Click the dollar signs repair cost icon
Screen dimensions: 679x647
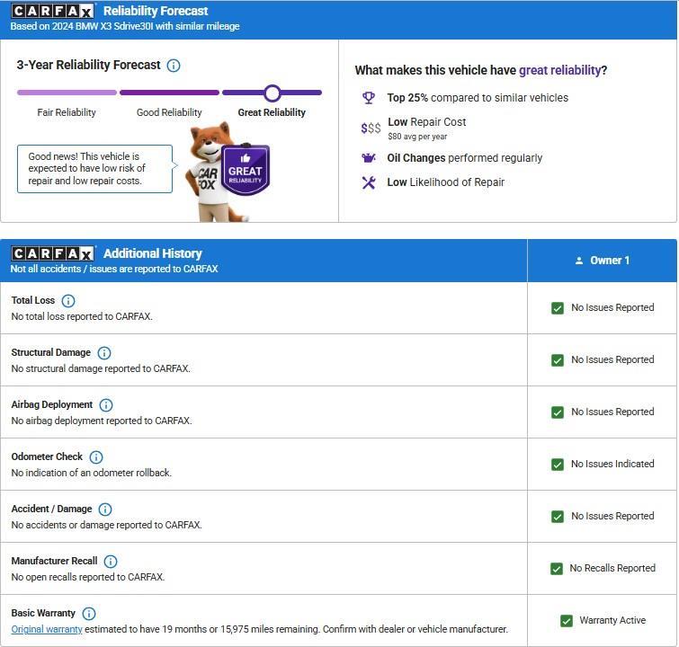click(371, 129)
